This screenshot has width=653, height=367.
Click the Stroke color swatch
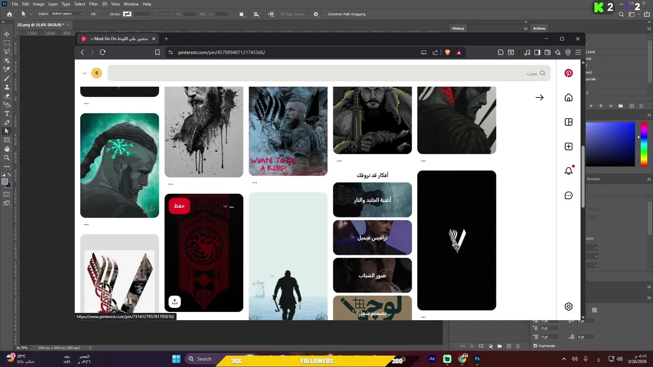point(127,14)
